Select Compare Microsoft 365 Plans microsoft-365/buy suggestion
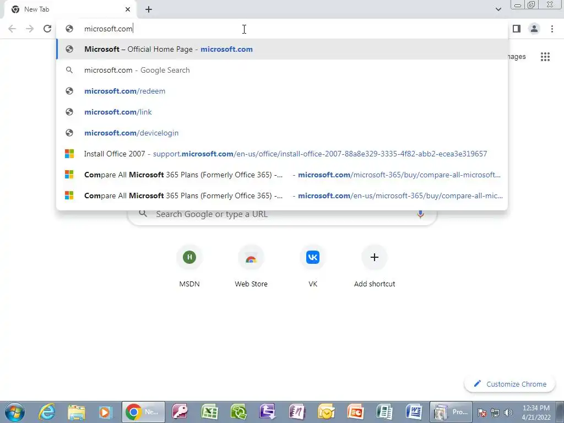 [x=281, y=175]
